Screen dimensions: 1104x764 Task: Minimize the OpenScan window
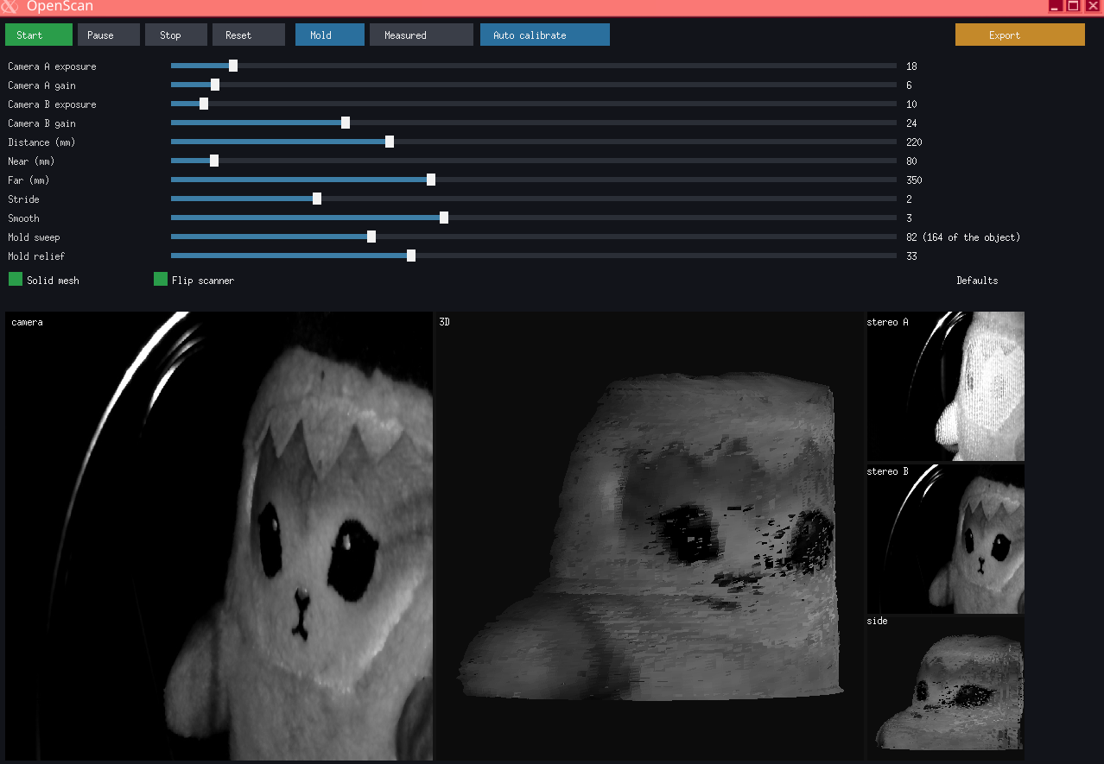coord(1056,6)
